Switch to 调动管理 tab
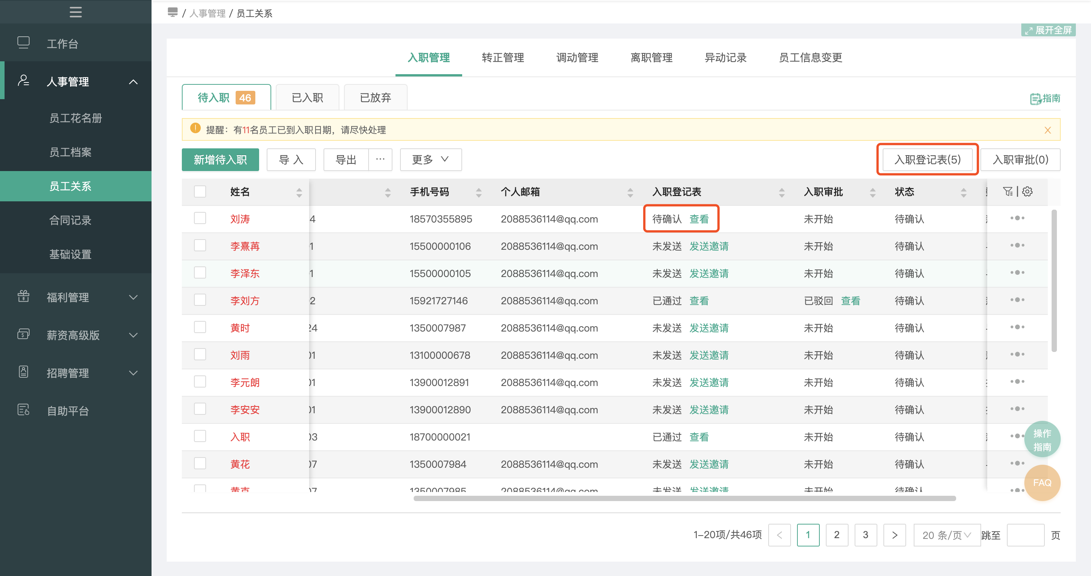 577,58
